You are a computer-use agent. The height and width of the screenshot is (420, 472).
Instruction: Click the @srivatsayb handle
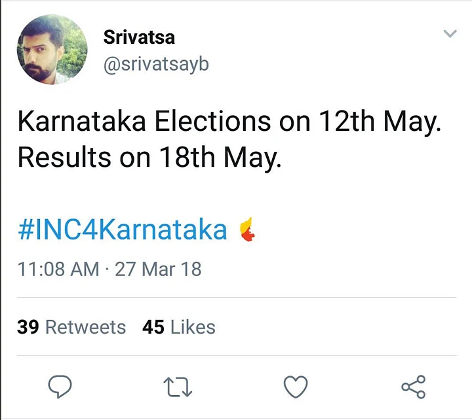point(156,65)
